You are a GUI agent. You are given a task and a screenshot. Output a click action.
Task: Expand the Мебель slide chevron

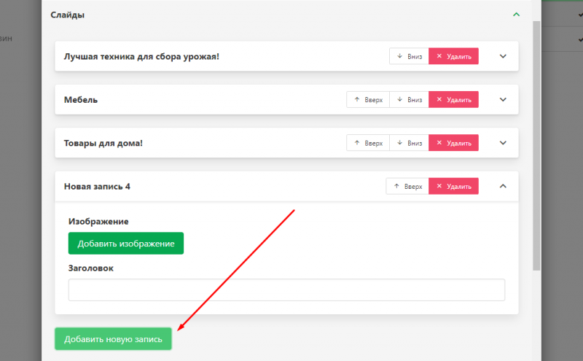tap(502, 100)
